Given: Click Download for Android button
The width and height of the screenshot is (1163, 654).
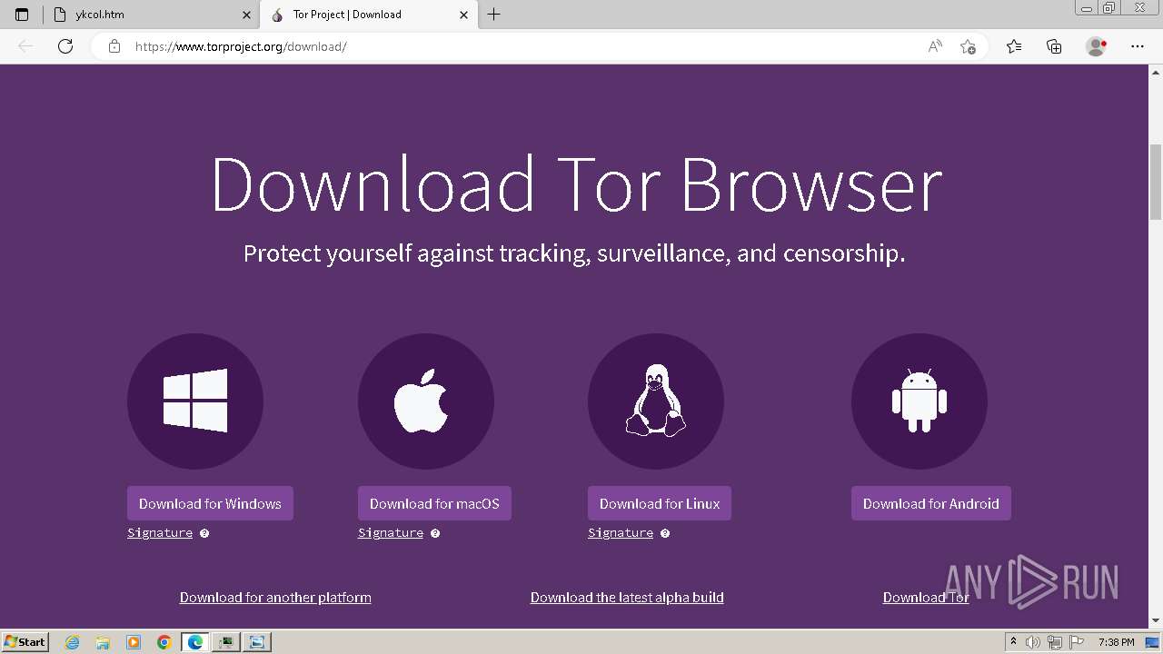Looking at the screenshot, I should [931, 503].
